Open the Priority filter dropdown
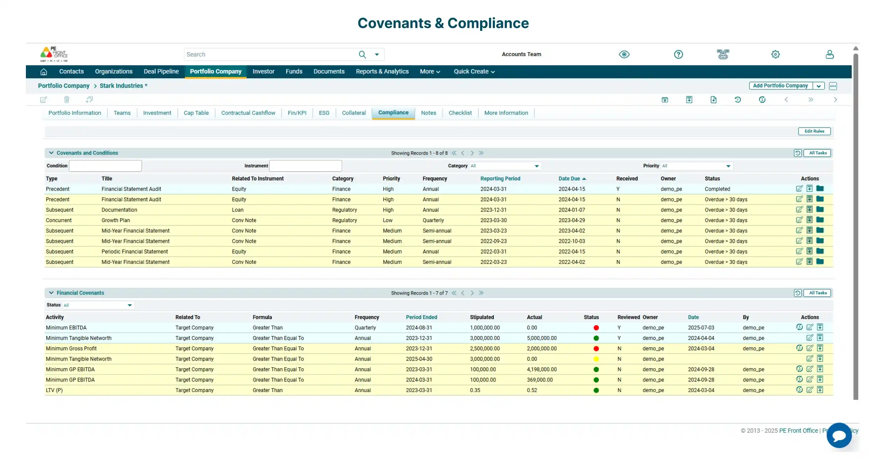 697,166
